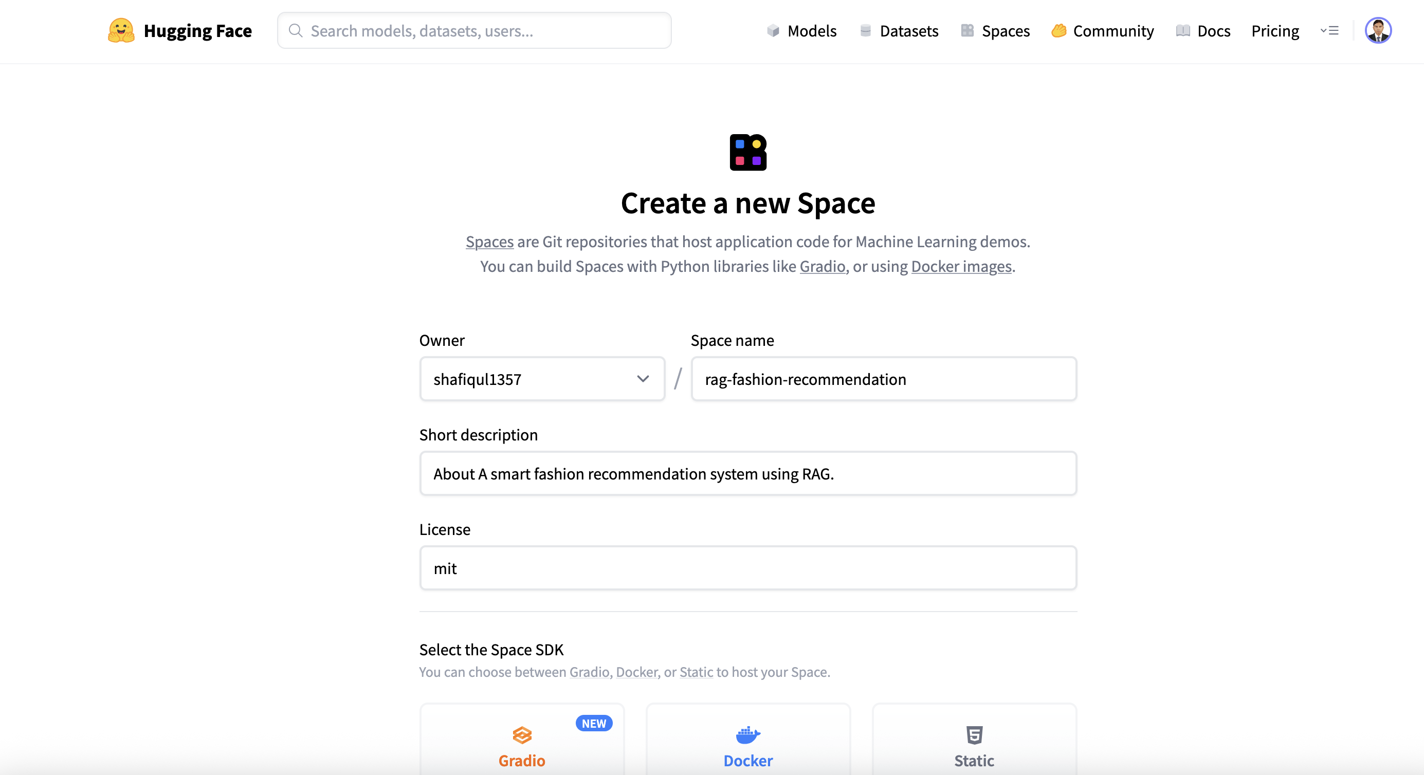Focus the search models input field

coord(474,30)
